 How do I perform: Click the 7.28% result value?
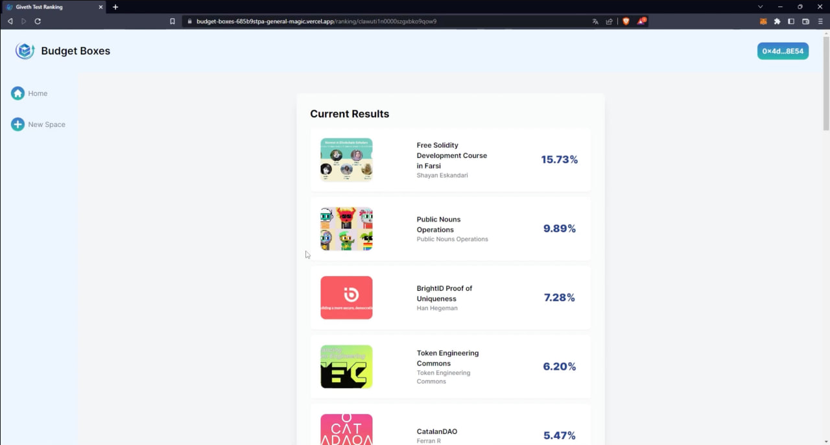pyautogui.click(x=560, y=297)
